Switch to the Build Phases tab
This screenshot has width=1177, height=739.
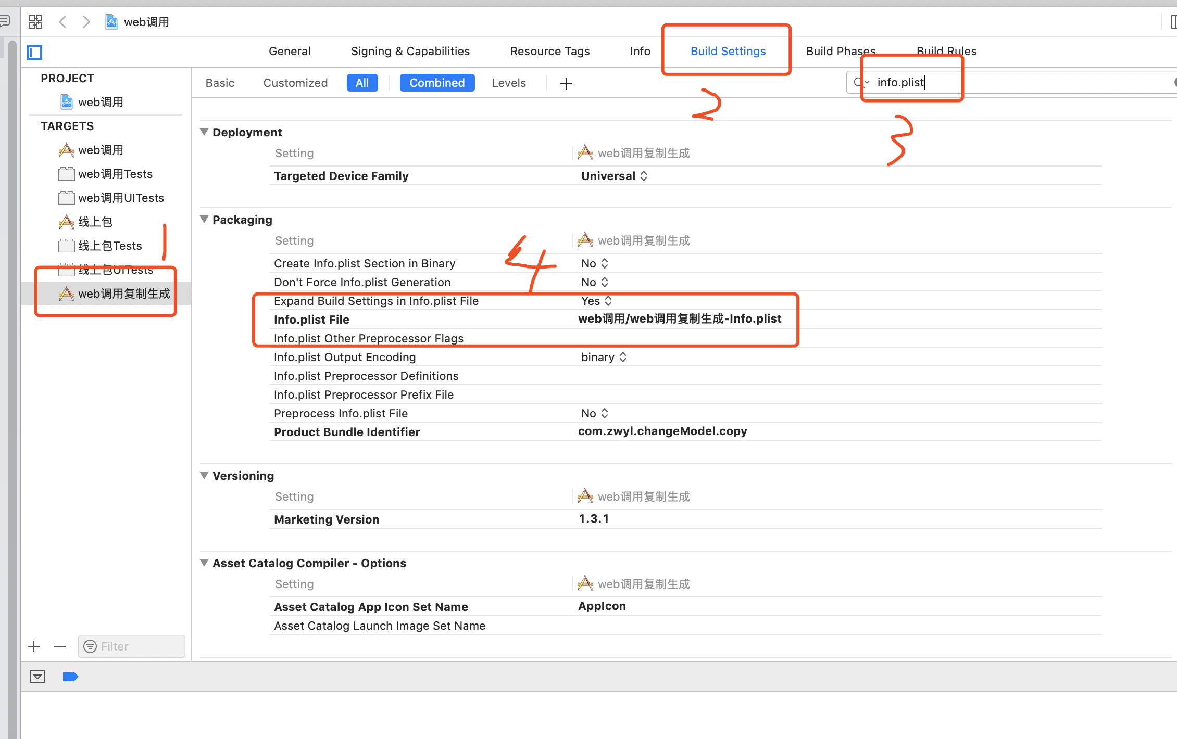(841, 51)
